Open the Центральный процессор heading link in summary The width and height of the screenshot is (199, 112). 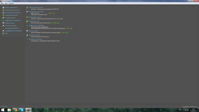[36, 12]
